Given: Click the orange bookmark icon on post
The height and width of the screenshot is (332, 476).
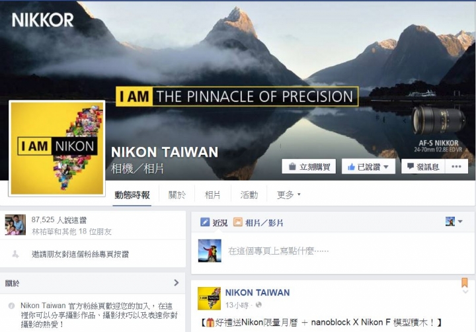Looking at the screenshot, I should pyautogui.click(x=465, y=282).
